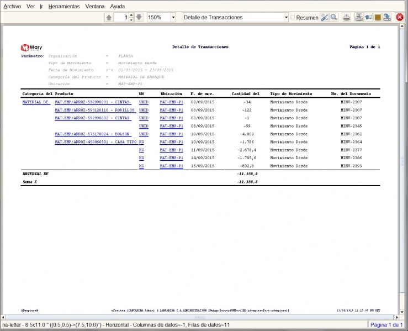The width and height of the screenshot is (408, 331).
Task: Open the MATERIAL DE category link
Action: [36, 102]
